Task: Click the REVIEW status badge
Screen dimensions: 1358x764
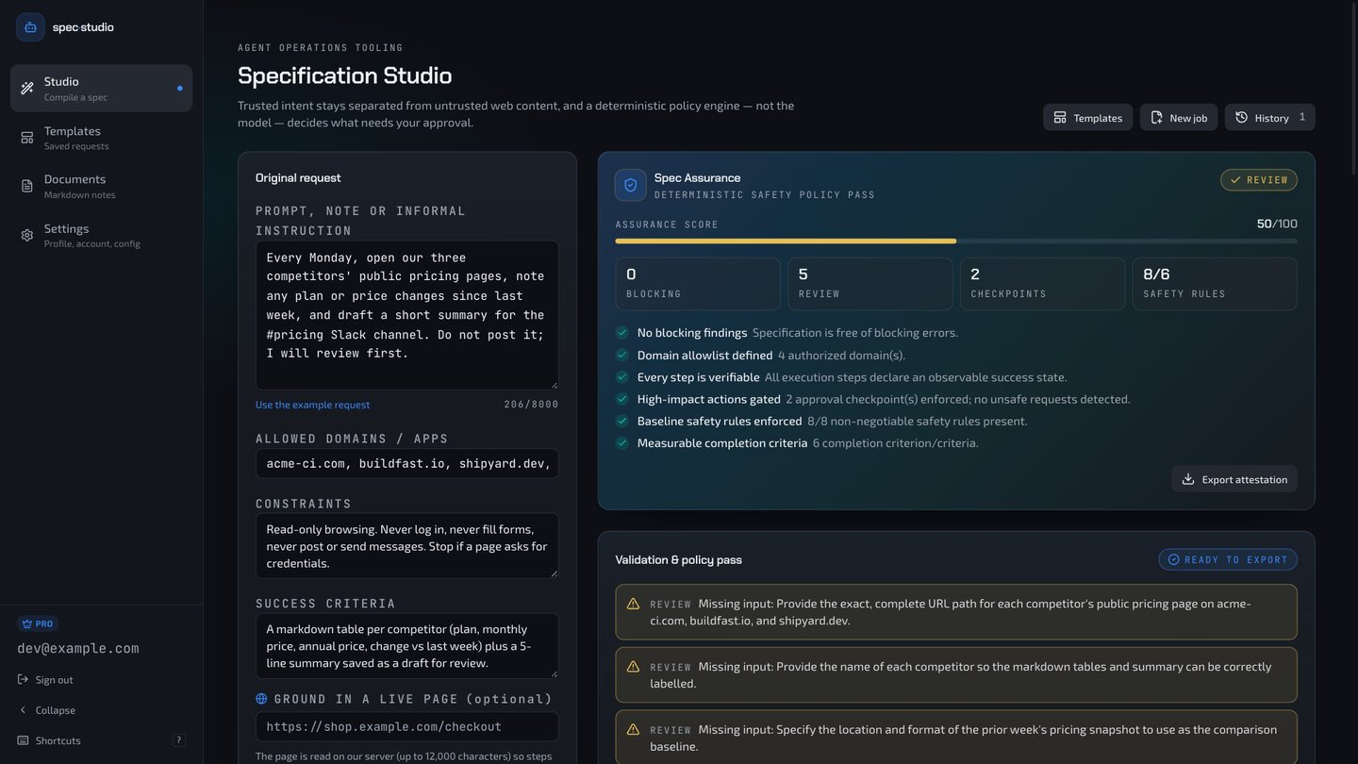Action: pyautogui.click(x=1259, y=180)
